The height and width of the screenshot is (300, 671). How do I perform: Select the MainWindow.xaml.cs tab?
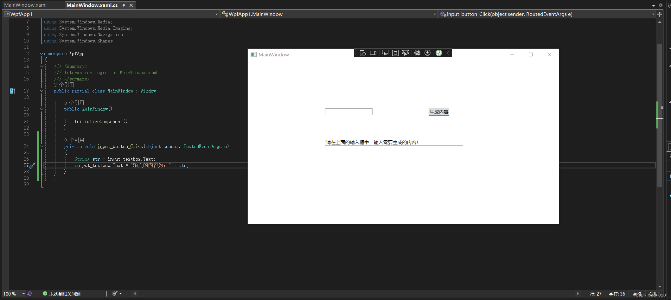92,5
